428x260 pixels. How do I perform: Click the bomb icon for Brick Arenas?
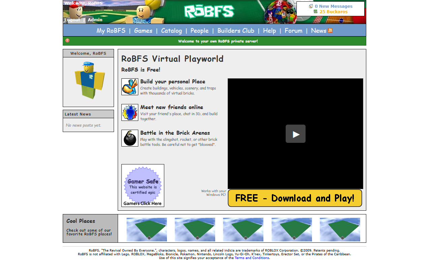point(130,138)
